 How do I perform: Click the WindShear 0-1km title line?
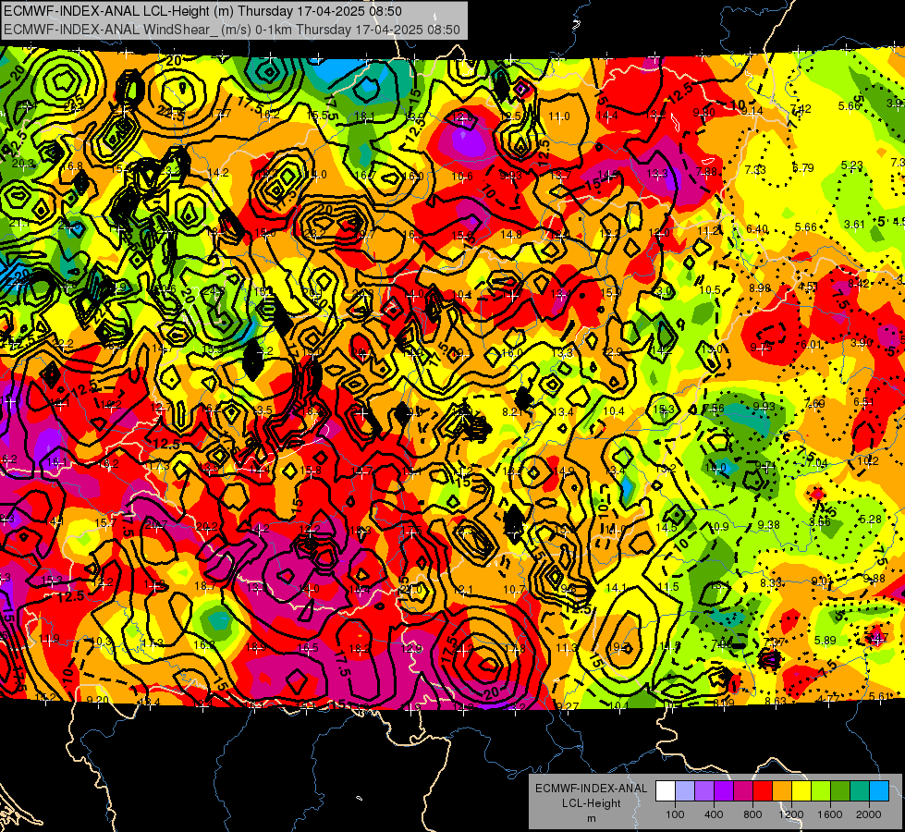pos(232,30)
